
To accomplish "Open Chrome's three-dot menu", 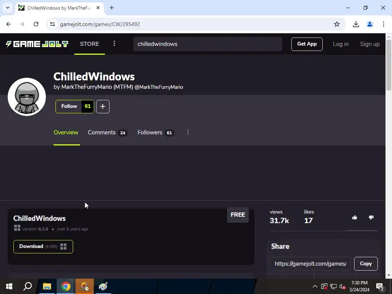I will (384, 24).
